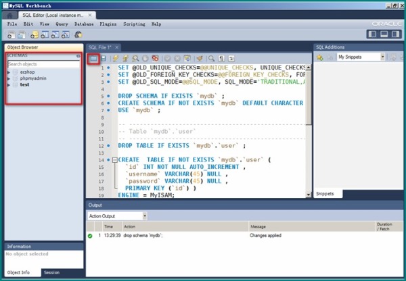Click the editor scrollbar down arrow

(309, 195)
